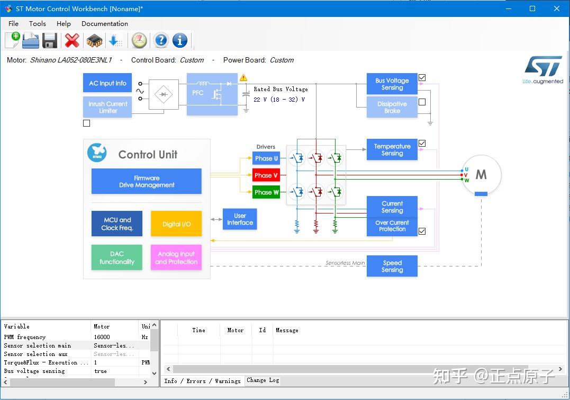
Task: Open Help using the question mark icon
Action: (x=160, y=40)
